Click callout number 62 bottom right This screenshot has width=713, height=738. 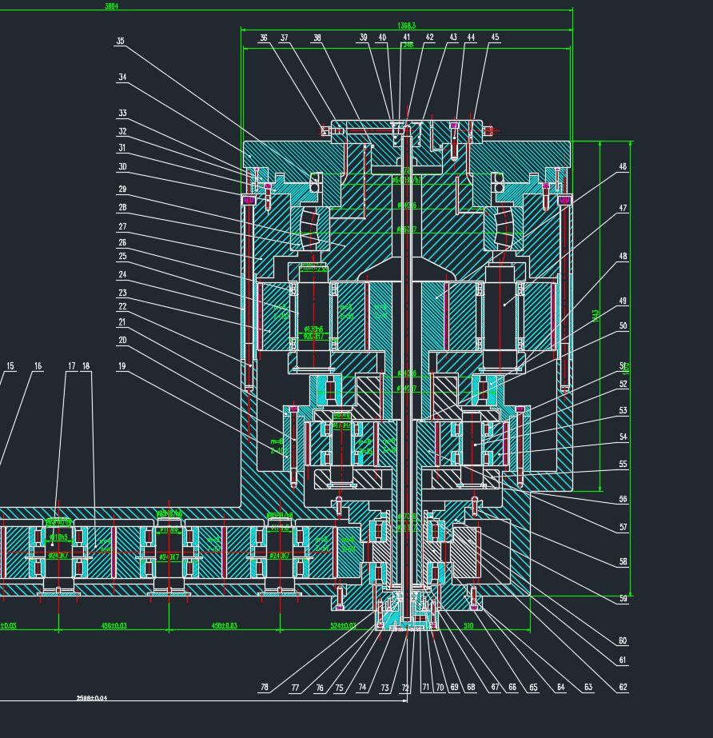[623, 688]
